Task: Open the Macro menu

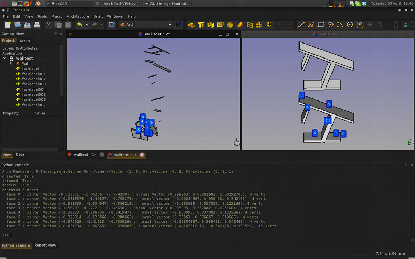Action: (x=57, y=16)
